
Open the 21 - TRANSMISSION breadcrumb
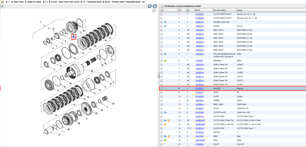point(92,2)
